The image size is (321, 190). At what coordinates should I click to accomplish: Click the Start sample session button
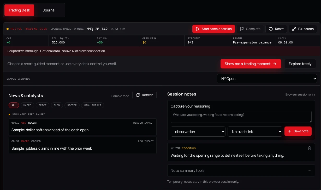click(x=213, y=29)
